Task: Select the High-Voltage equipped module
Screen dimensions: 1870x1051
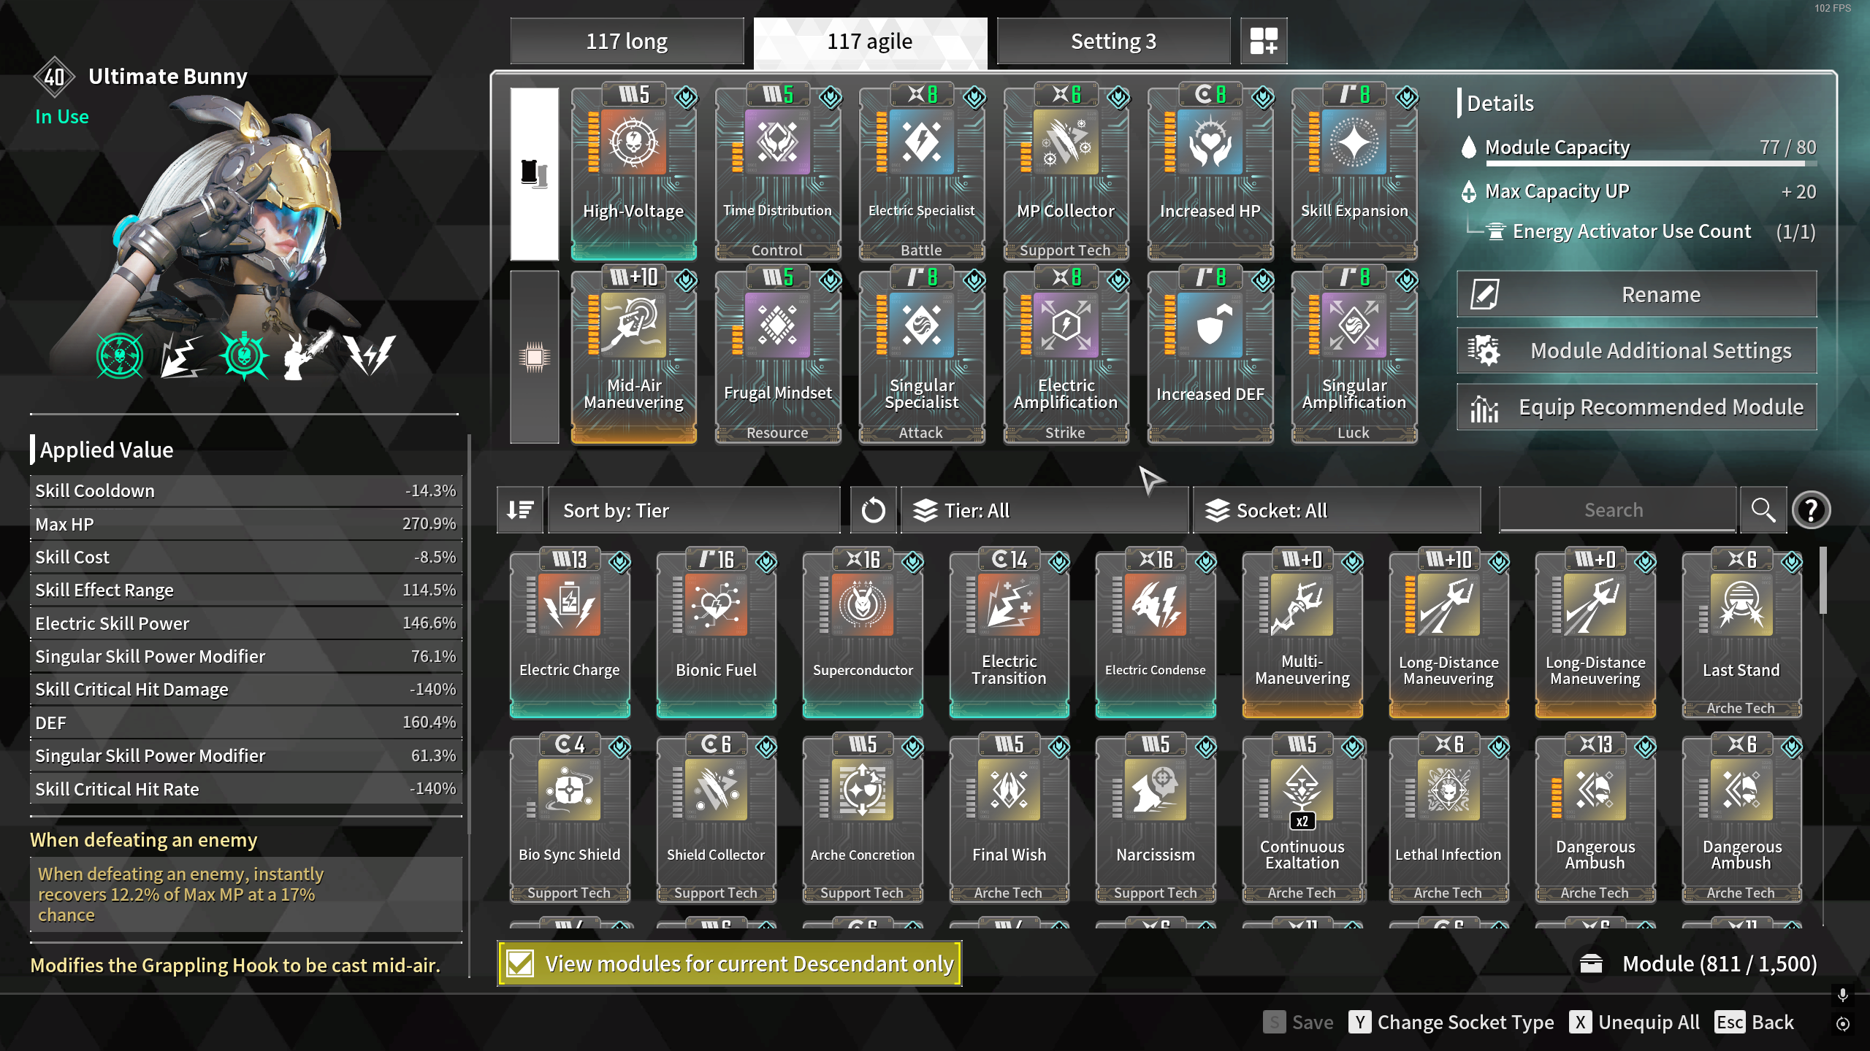Action: pyautogui.click(x=633, y=172)
